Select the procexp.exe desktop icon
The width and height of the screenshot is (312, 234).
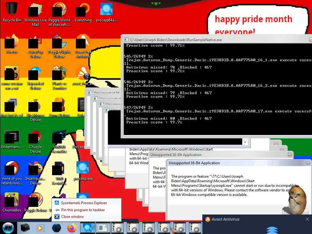(x=83, y=171)
